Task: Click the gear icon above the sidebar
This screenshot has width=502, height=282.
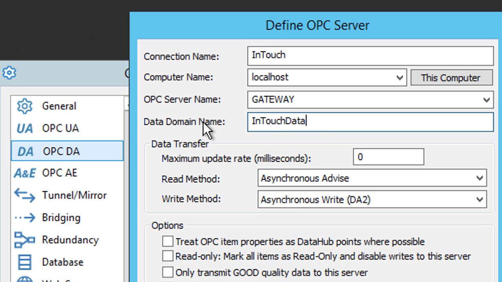Action: point(9,72)
